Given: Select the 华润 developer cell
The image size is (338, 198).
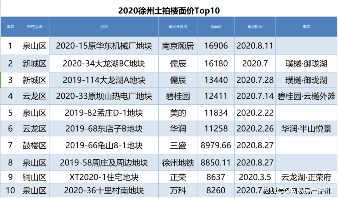Looking at the screenshot, I should [178, 129].
